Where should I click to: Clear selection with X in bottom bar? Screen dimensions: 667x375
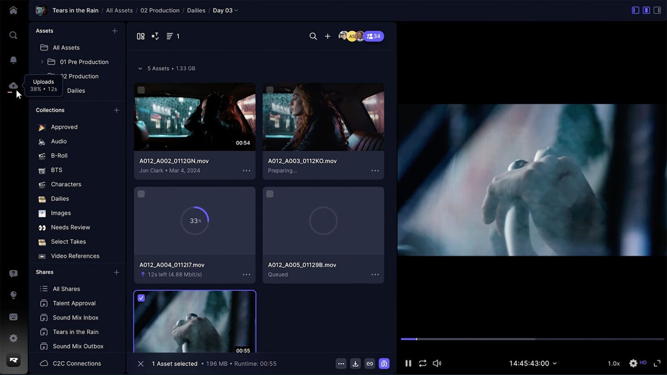click(141, 364)
